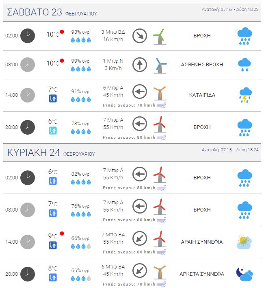
Task: Click the ΚΑΤΑΙΓΙΔΑ forecast label
Action: tap(202, 95)
